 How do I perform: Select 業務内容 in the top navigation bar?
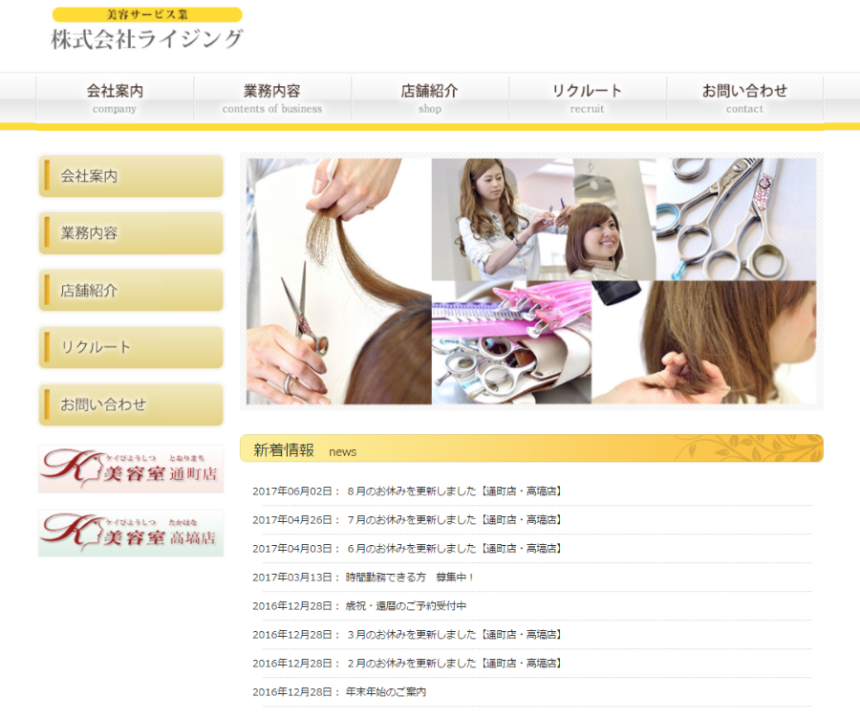point(272,98)
